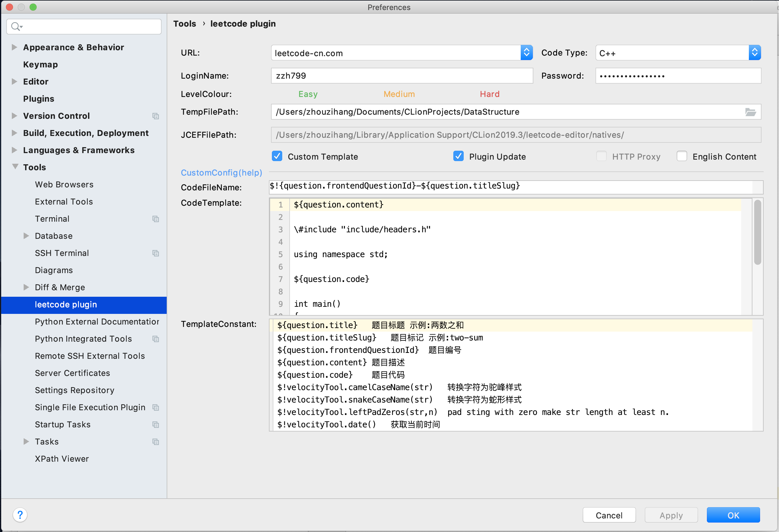Viewport: 779px width, 532px height.
Task: Click project-level icon beside Single File Execution Plugin
Action: (155, 407)
